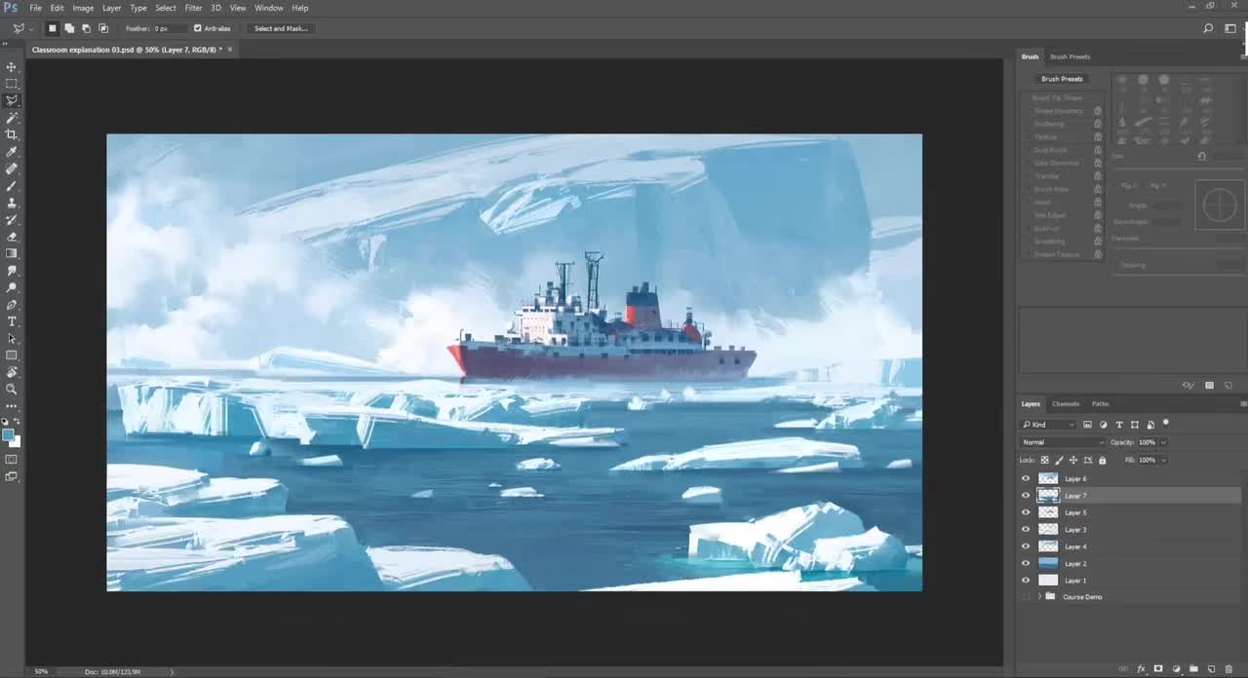Select the Type tool

(12, 321)
